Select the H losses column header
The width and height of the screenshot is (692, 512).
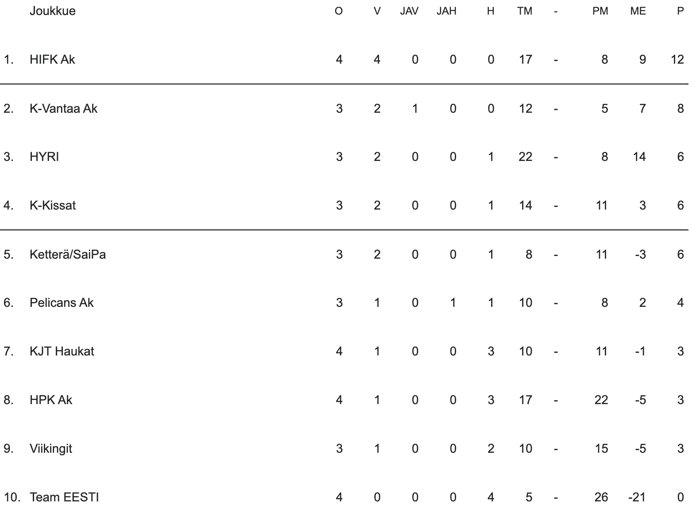491,11
